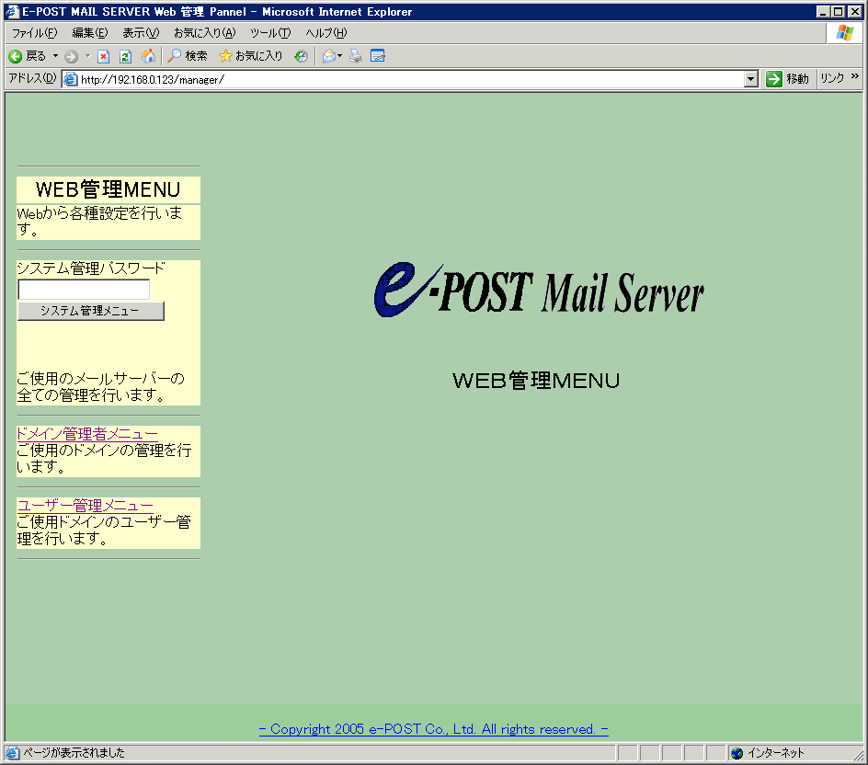Open the Favorites (お気に入り) star toolbar button
Viewport: 868px width, 765px height.
pyautogui.click(x=251, y=56)
